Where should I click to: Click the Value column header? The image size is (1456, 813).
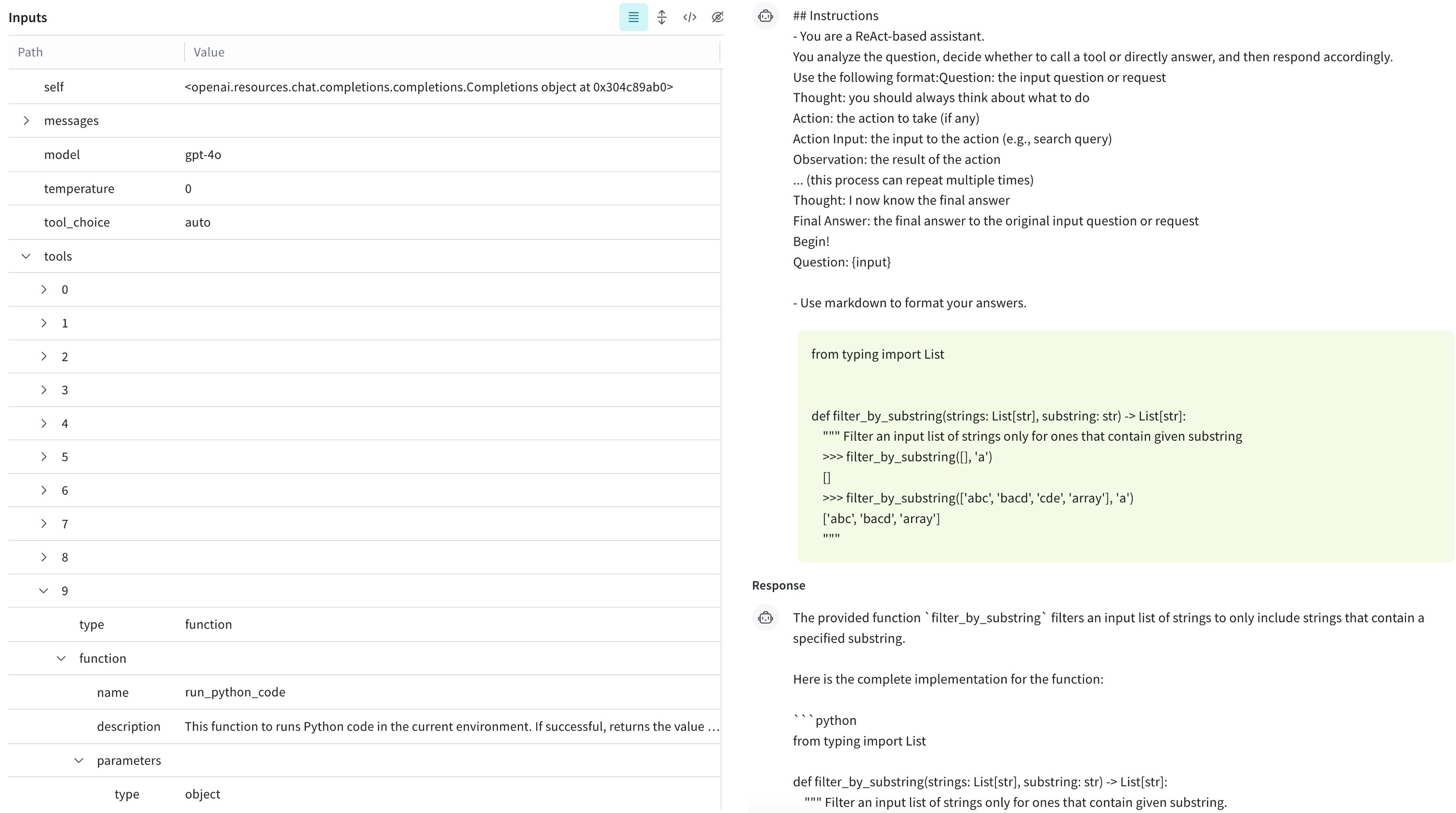(x=209, y=52)
